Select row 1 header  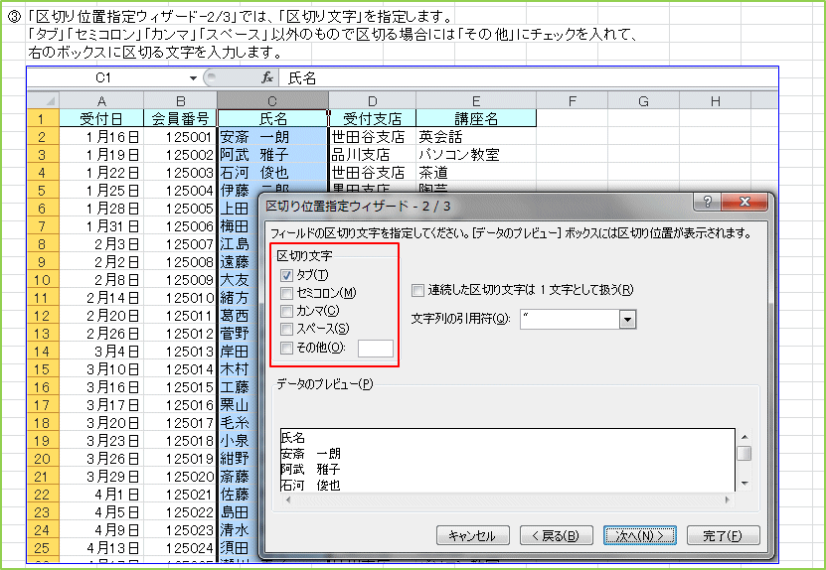click(x=43, y=118)
